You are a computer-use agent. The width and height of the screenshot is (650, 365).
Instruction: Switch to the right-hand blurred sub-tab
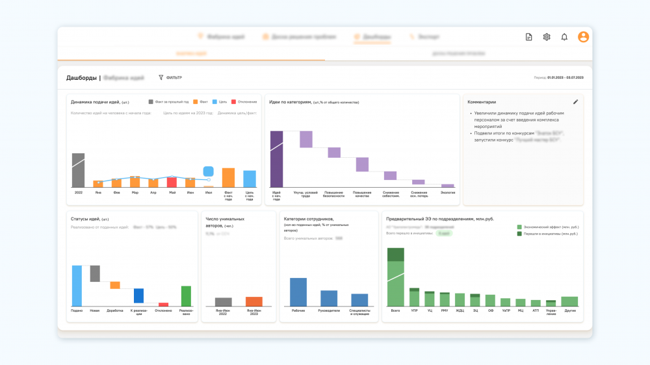[458, 54]
